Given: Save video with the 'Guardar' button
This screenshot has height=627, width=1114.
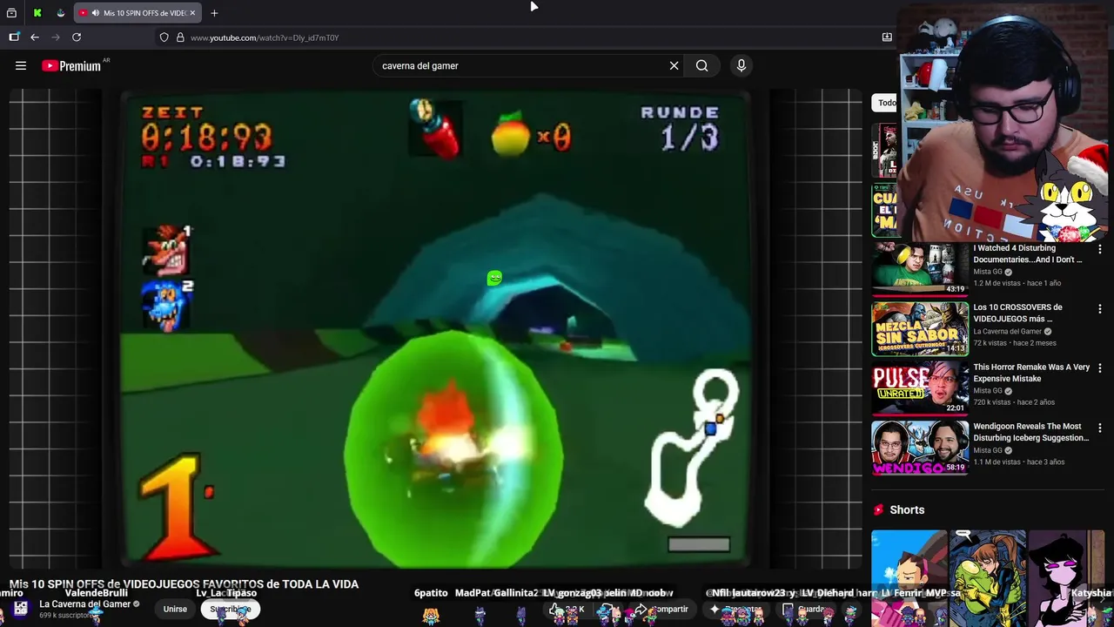Looking at the screenshot, I should [807, 609].
